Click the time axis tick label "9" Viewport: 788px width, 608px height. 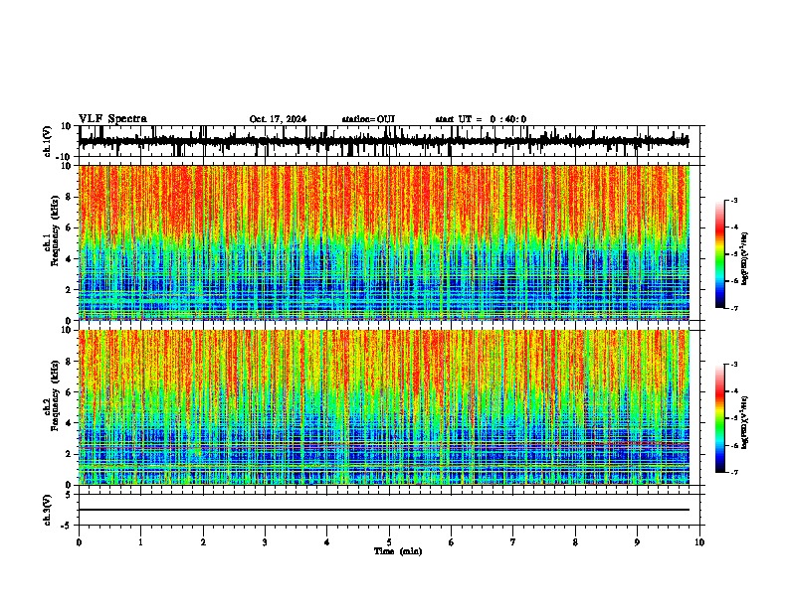637,542
